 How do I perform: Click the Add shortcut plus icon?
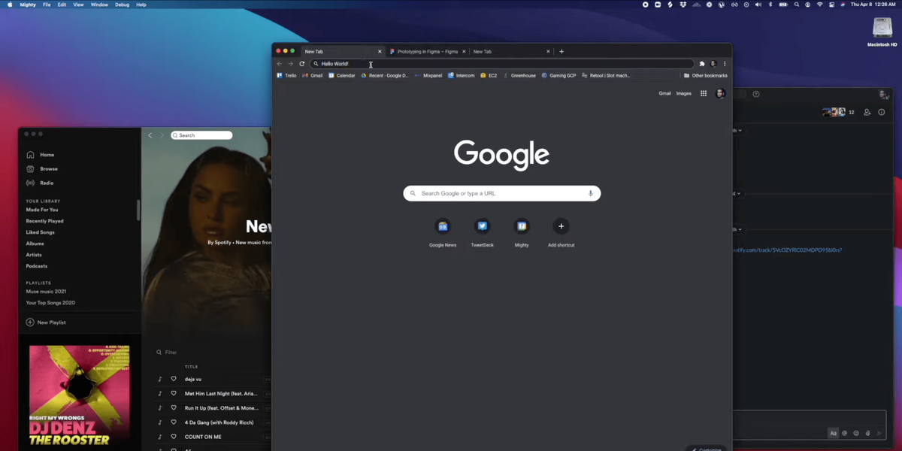pos(561,226)
